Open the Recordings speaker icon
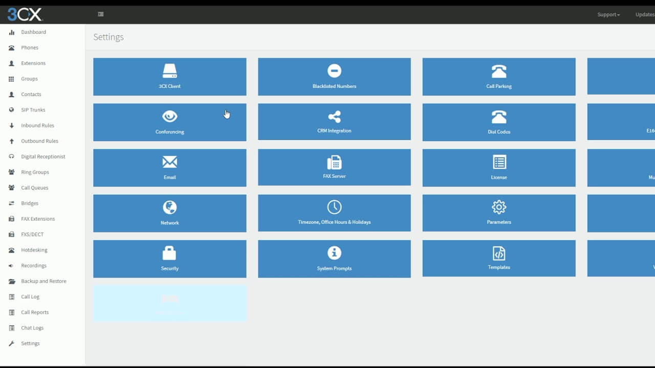 (x=11, y=266)
